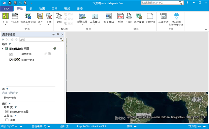The image size is (209, 129).
Task: Open 页面设置 page setup icon
Action: (150, 16)
